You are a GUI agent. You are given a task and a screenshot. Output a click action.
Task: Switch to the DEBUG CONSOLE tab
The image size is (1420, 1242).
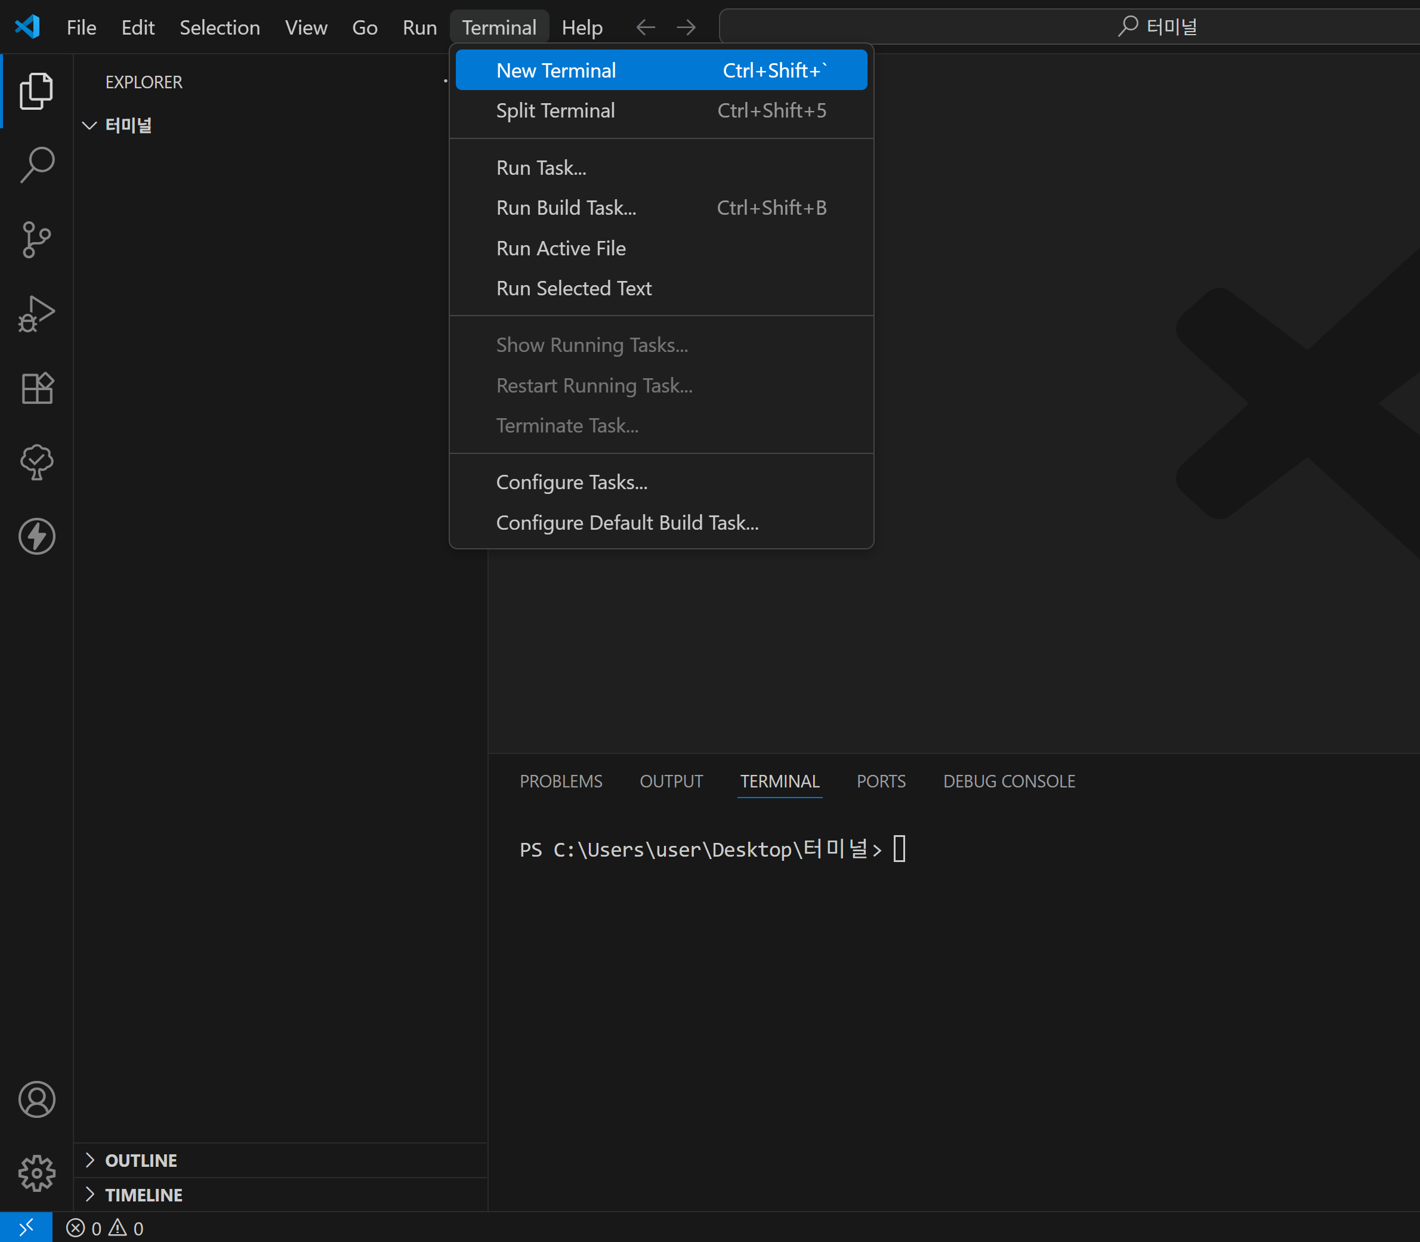pyautogui.click(x=1008, y=781)
